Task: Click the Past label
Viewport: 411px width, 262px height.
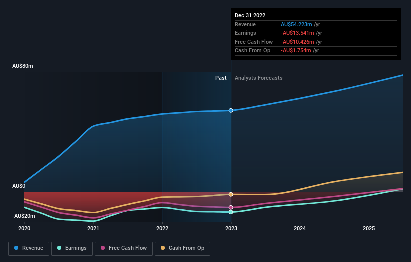Action: coord(221,78)
